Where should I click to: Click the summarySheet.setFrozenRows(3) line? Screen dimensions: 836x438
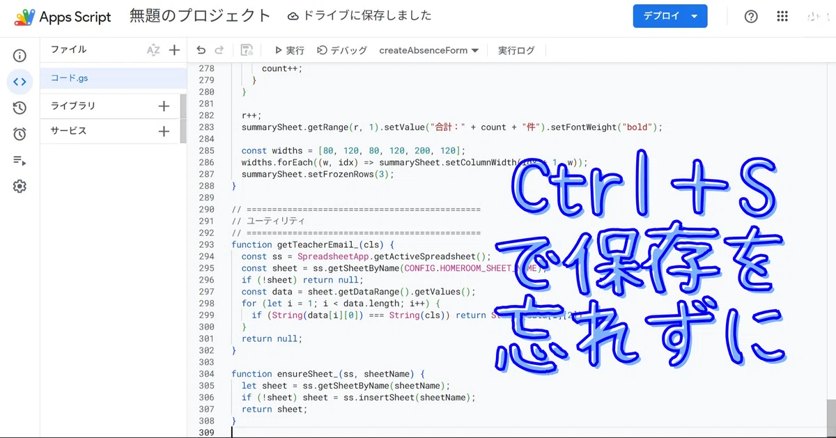tap(318, 174)
